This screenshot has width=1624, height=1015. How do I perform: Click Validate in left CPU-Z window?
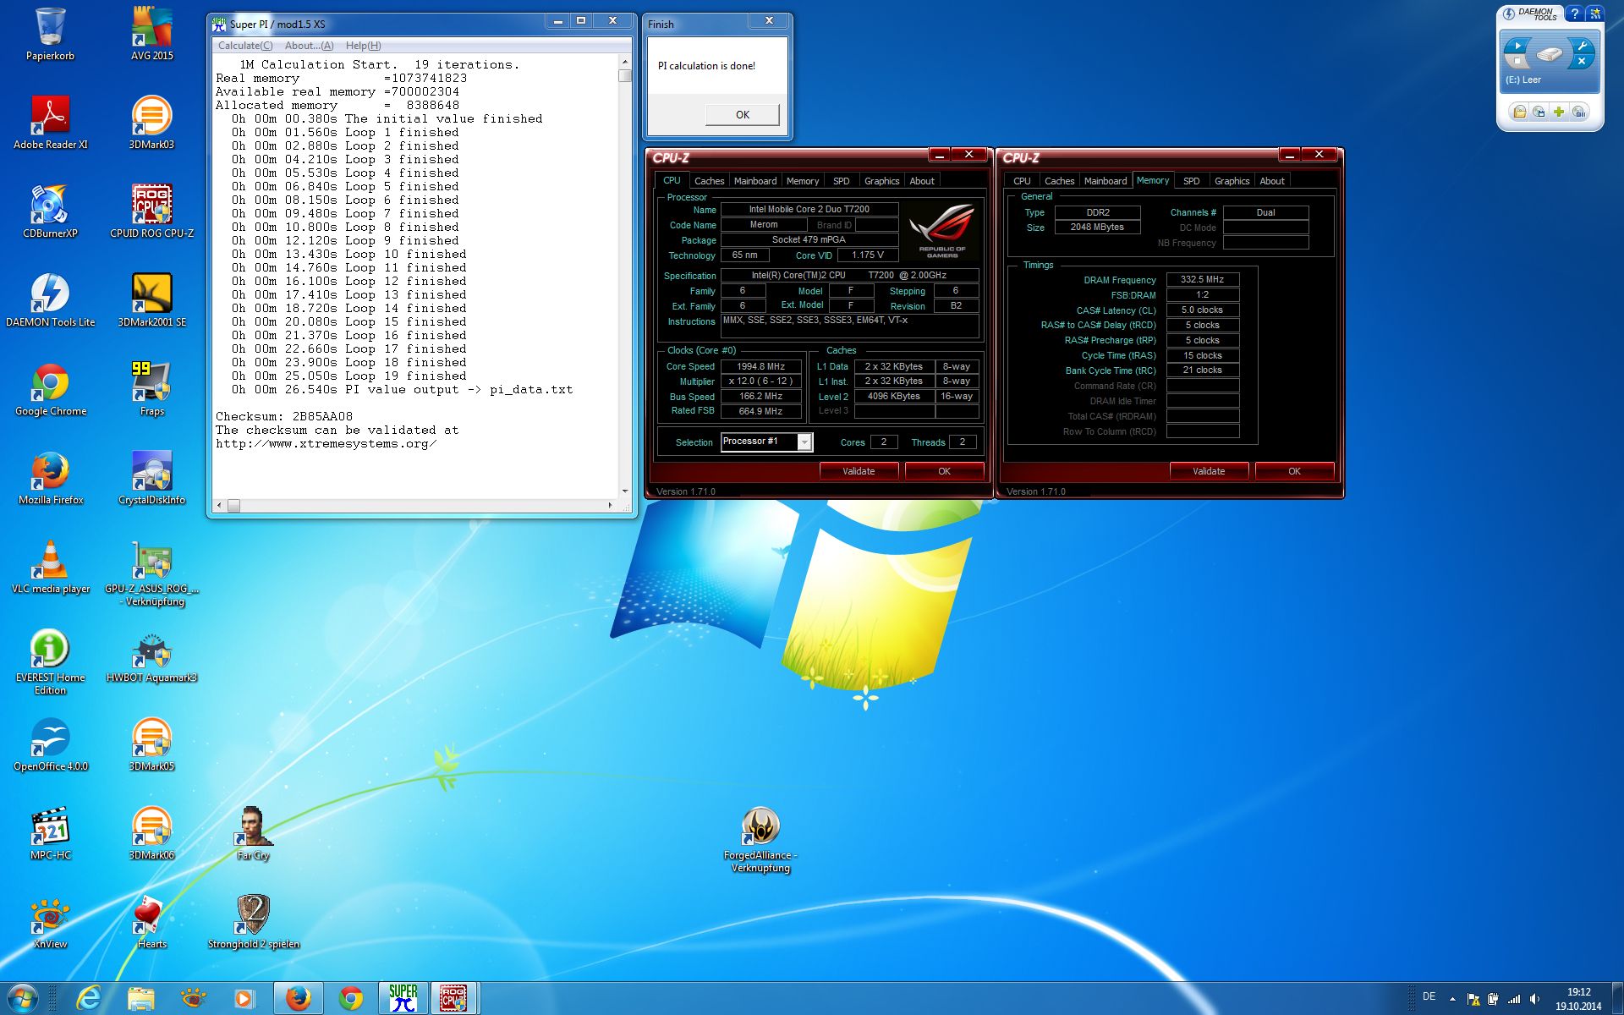coord(859,471)
